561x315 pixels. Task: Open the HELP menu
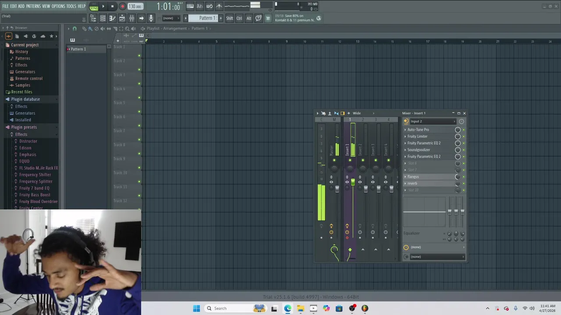tap(82, 6)
